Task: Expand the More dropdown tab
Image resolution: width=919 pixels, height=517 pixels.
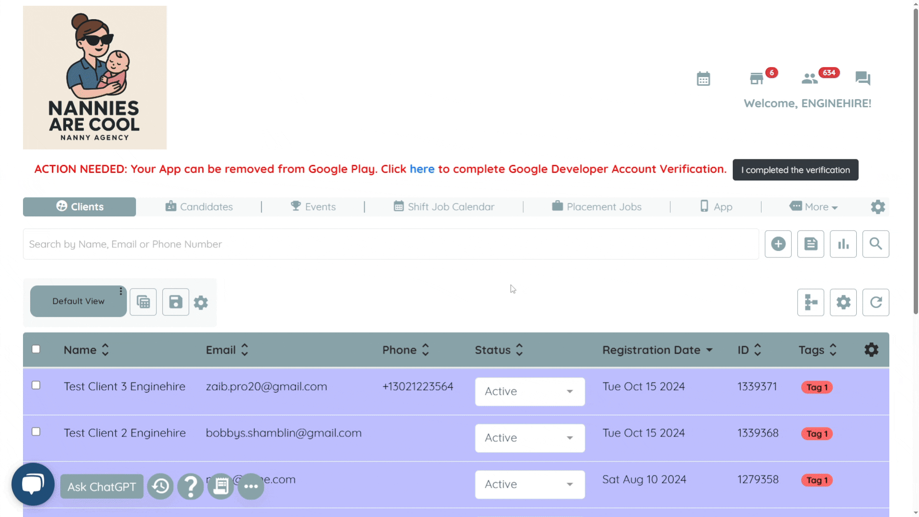Action: coord(814,207)
